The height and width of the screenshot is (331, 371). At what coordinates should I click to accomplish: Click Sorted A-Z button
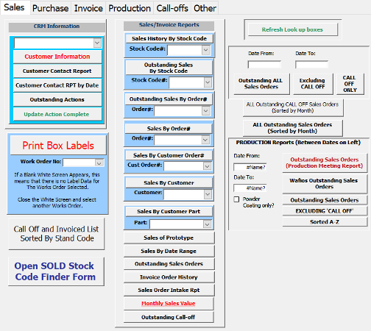point(325,222)
